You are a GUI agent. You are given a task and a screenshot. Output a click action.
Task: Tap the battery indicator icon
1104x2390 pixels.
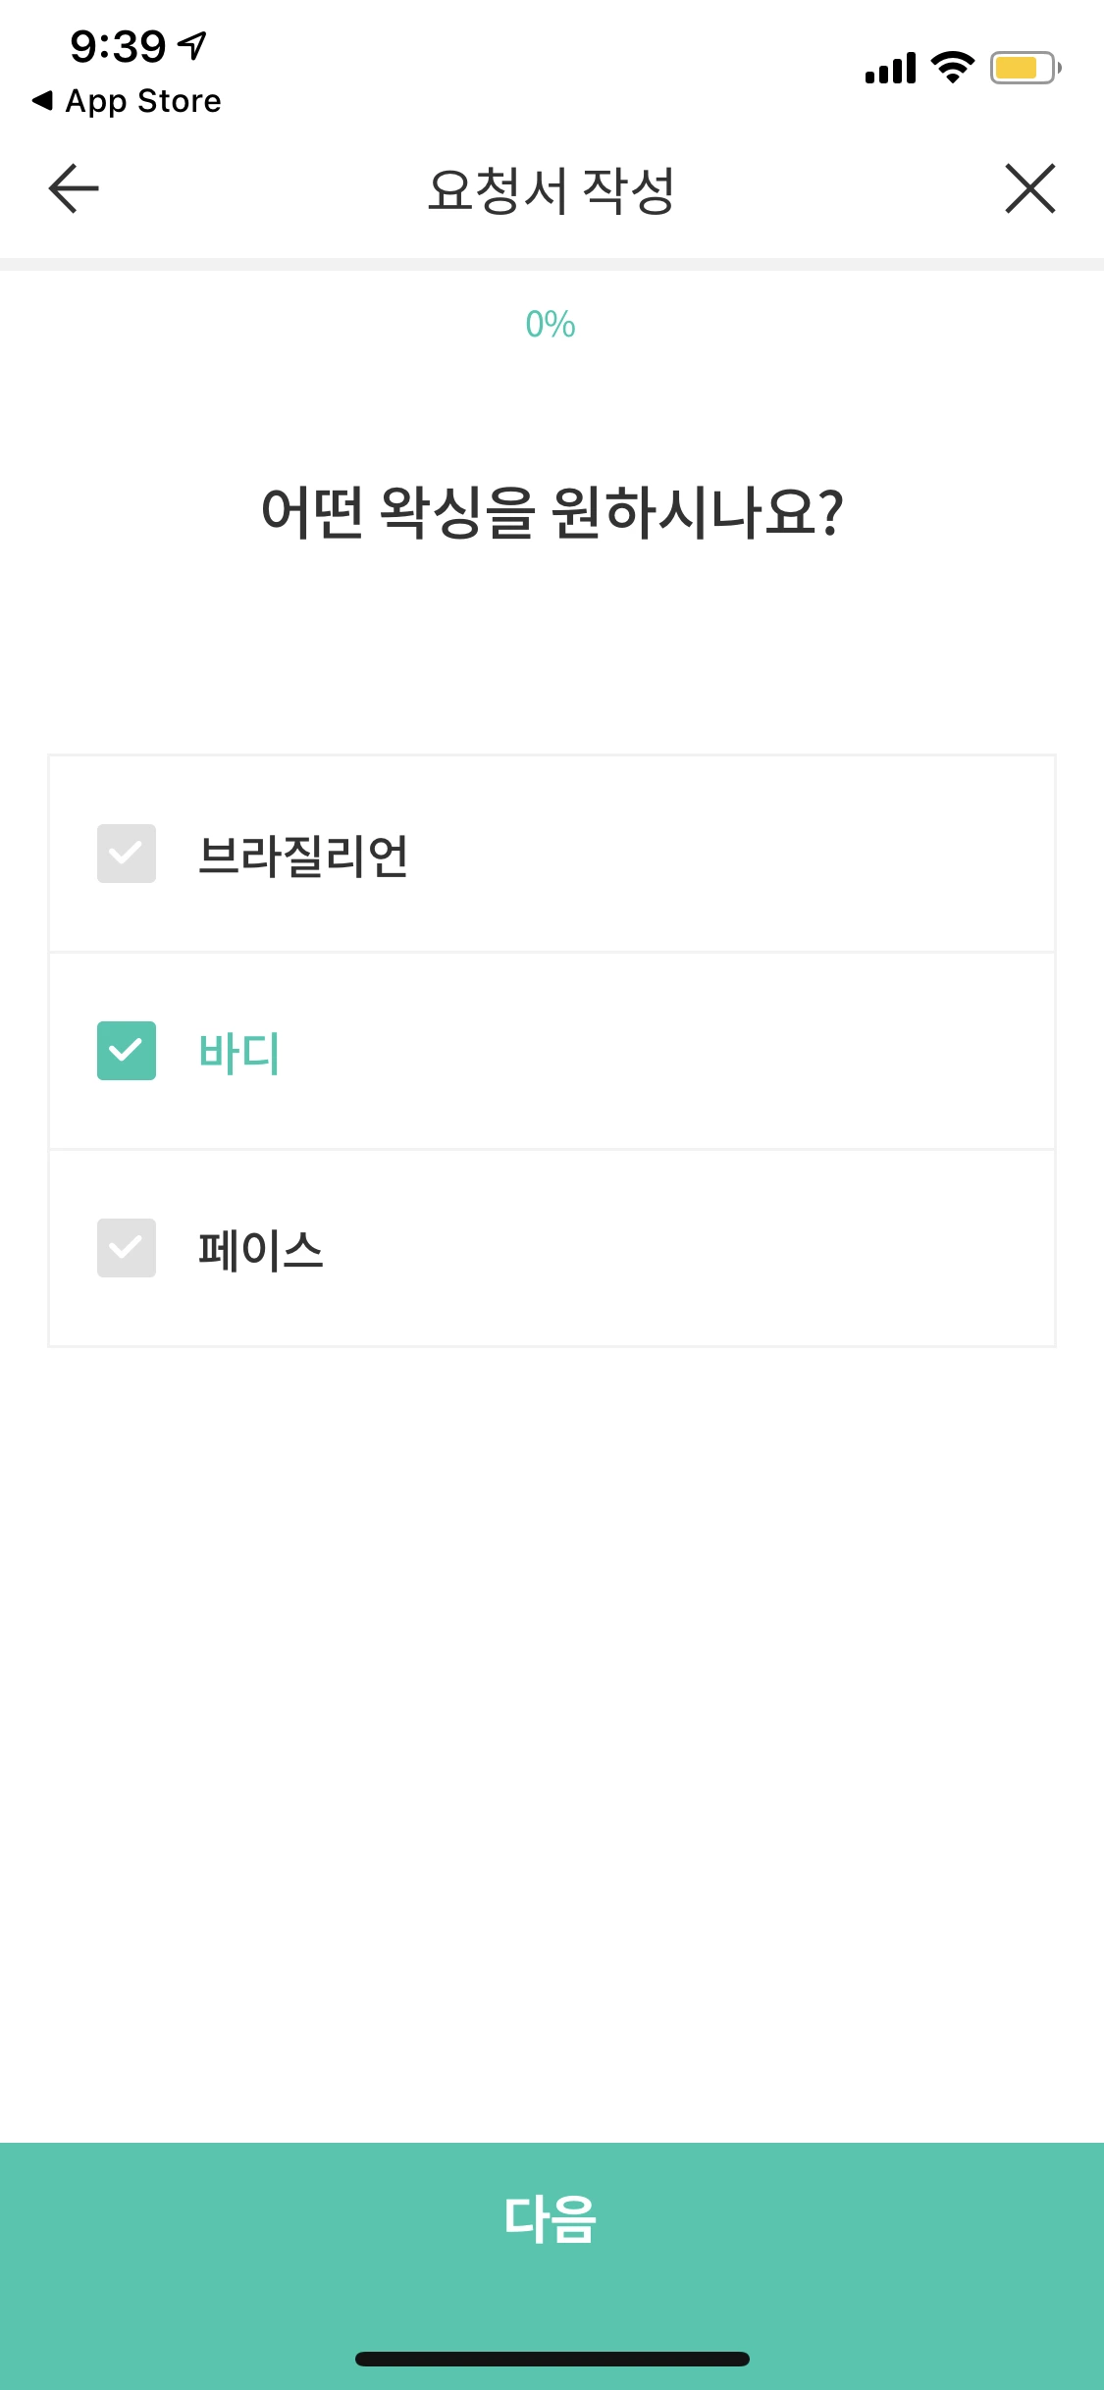click(1021, 67)
